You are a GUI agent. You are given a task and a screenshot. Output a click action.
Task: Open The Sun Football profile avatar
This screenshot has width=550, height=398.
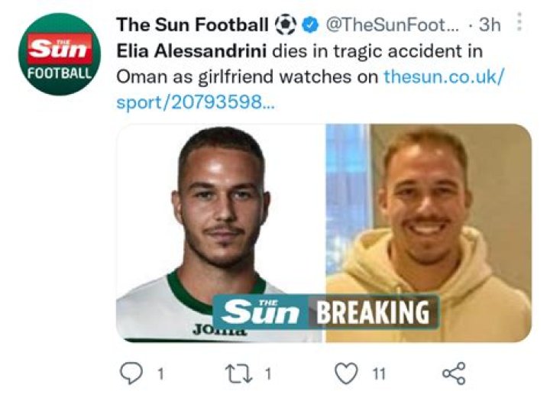click(59, 53)
